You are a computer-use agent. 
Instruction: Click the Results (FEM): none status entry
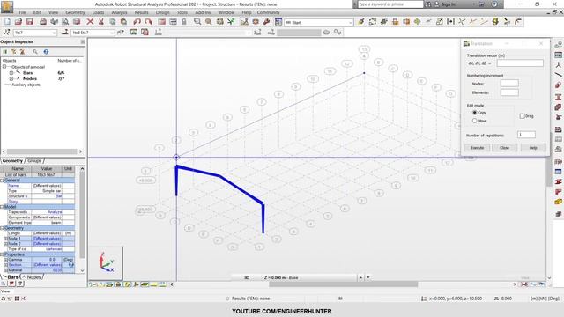(250, 299)
